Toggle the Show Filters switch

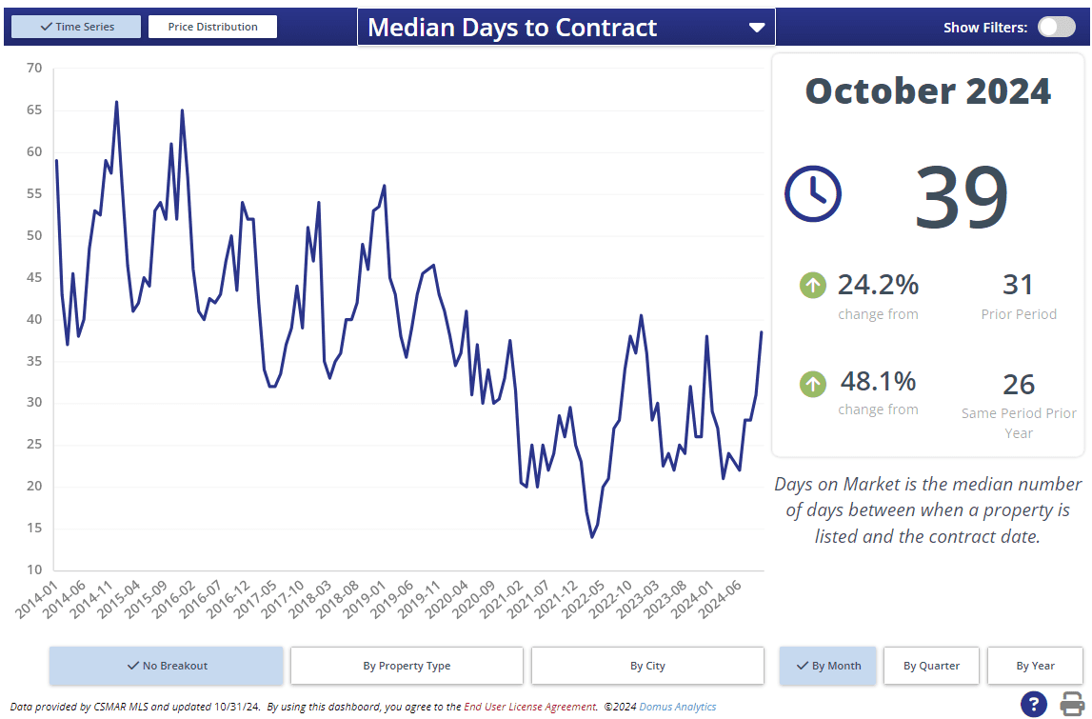pos(1056,27)
